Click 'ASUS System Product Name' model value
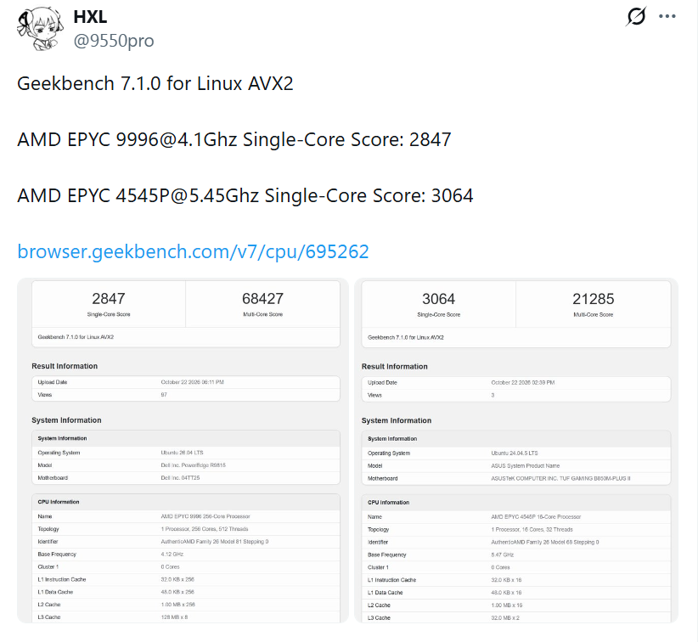Viewport: 698px width, 642px height. pos(526,465)
